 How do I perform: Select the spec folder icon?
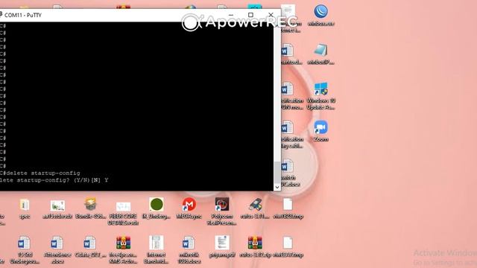coord(25,208)
